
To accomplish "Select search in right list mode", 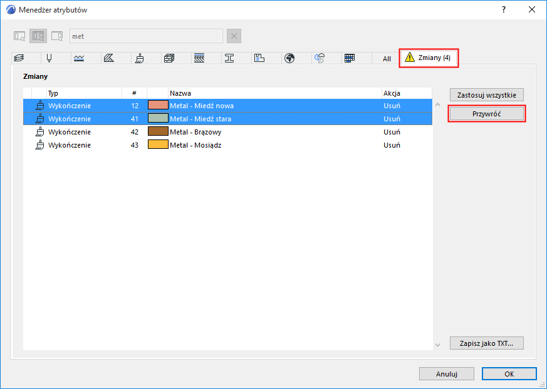I will click(x=57, y=36).
